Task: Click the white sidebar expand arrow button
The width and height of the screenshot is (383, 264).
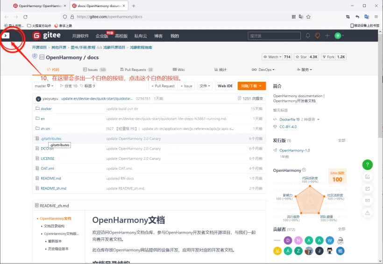Action: point(6,36)
